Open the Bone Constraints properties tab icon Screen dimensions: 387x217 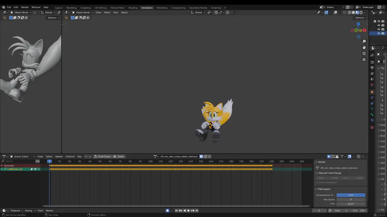tap(372, 121)
